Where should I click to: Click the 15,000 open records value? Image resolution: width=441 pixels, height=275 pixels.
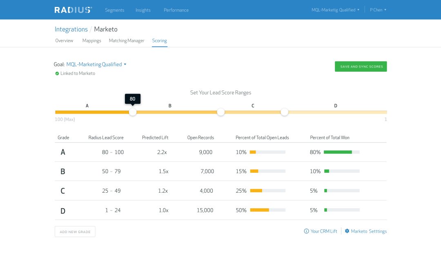[x=205, y=210]
